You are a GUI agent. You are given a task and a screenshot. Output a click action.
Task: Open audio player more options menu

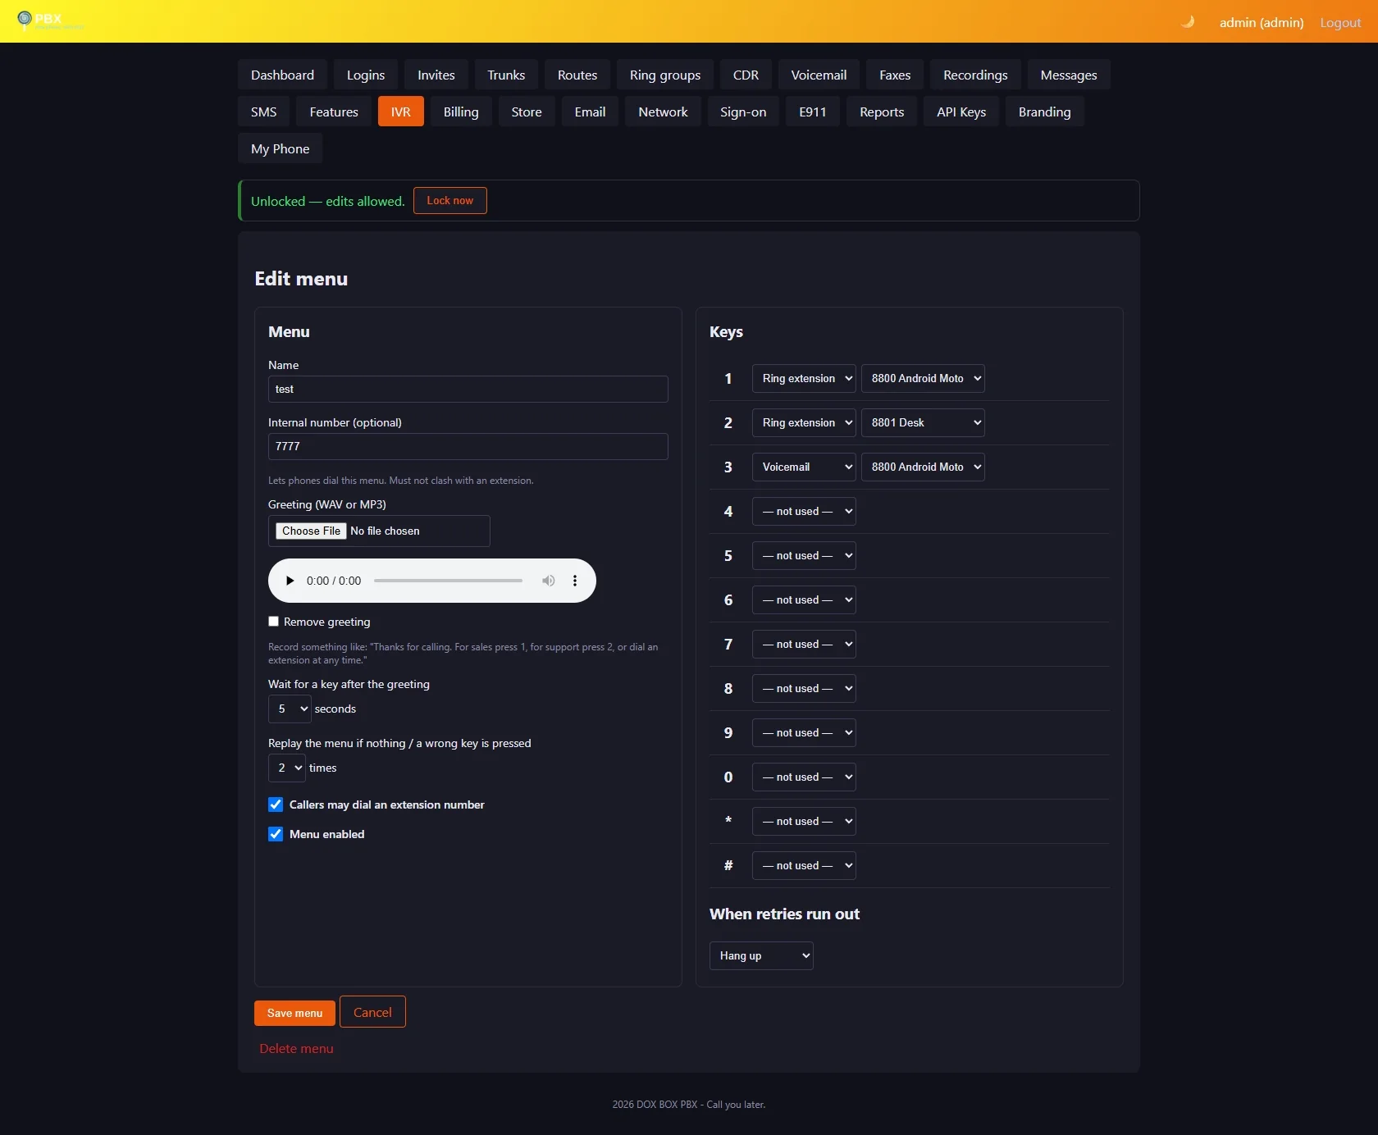[575, 581]
